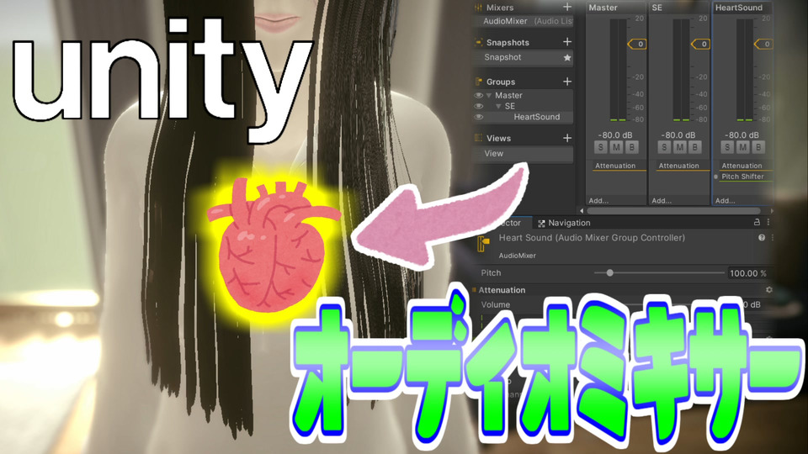Screen dimensions: 808x454
Task: Click the Groups section header icon
Action: [x=478, y=82]
